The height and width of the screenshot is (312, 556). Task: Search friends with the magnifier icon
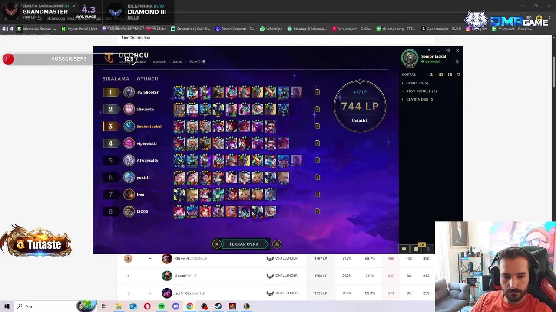pyautogui.click(x=459, y=75)
